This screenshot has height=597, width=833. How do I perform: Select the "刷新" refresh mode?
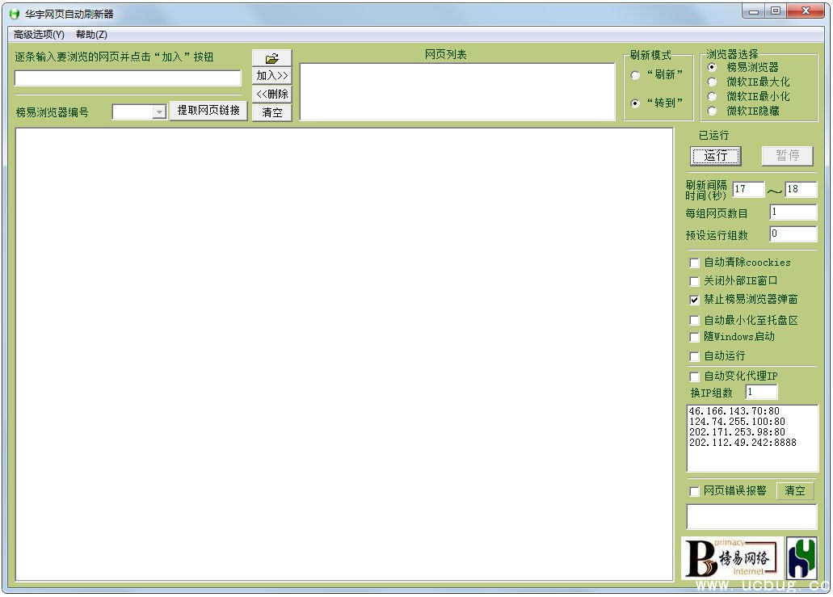click(635, 75)
